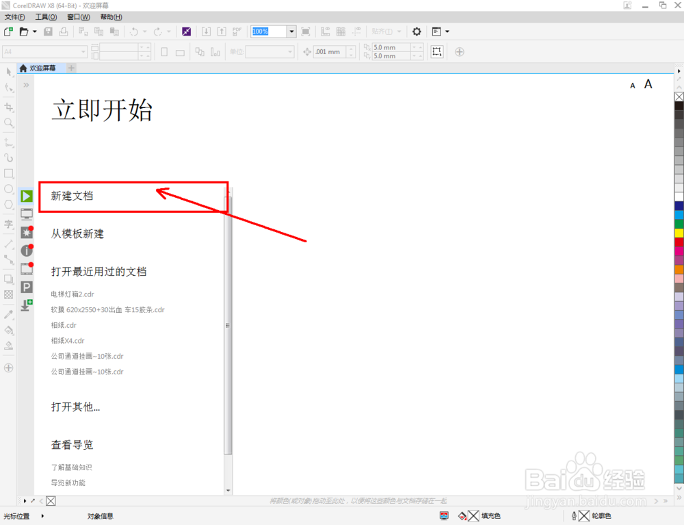Select the Eyedropper tool in toolbox
The image size is (684, 525).
point(9,314)
